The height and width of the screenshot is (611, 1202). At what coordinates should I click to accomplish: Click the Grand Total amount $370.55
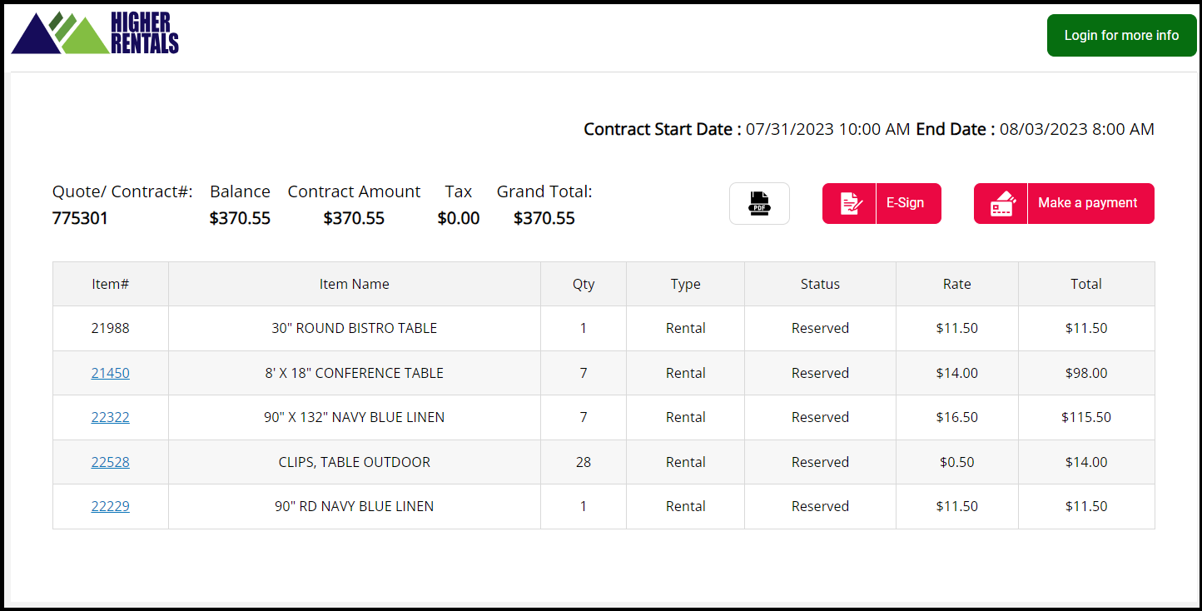point(544,219)
